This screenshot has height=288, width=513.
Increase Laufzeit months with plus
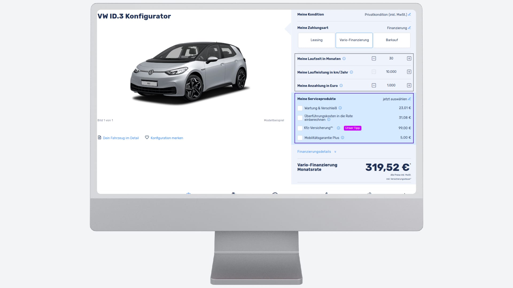tap(409, 58)
